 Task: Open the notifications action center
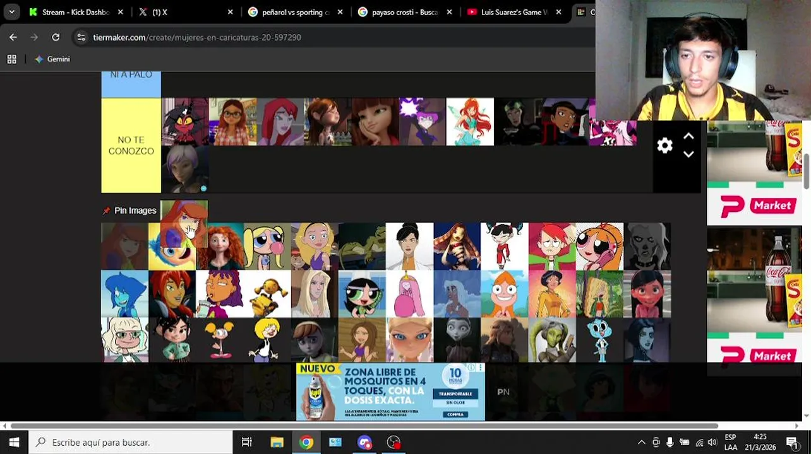coord(792,443)
